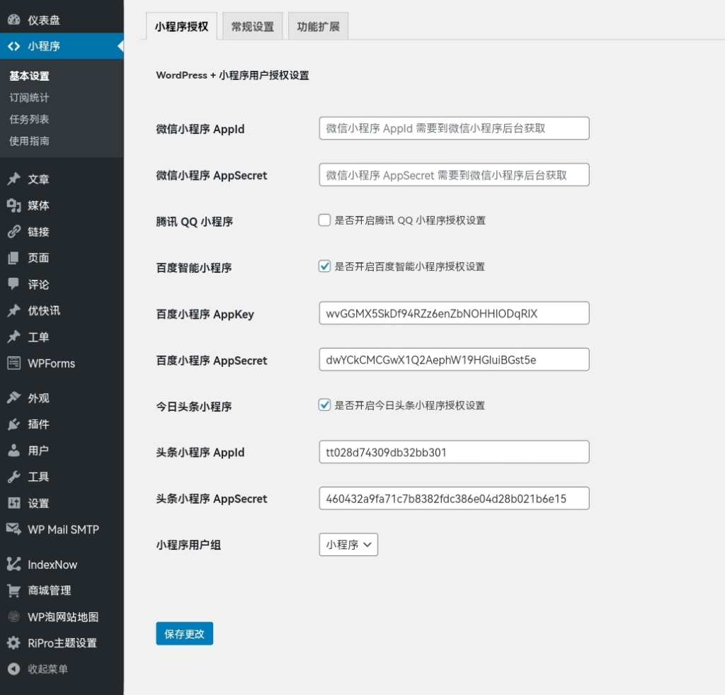Switch to the 常规设置 tab

tap(252, 27)
